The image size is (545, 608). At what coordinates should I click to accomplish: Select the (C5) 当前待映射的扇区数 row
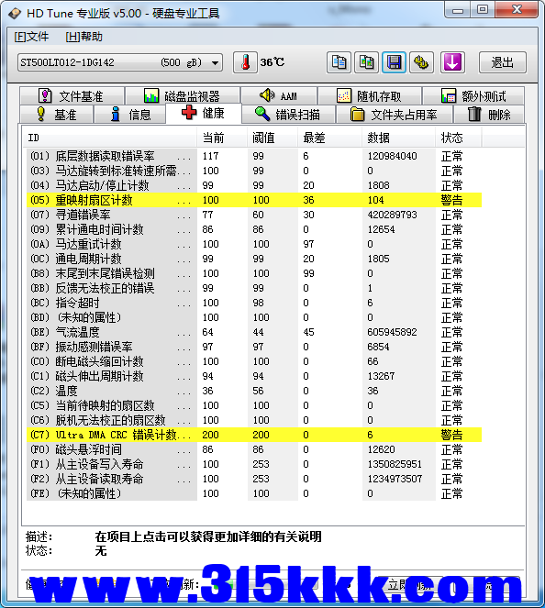point(254,405)
